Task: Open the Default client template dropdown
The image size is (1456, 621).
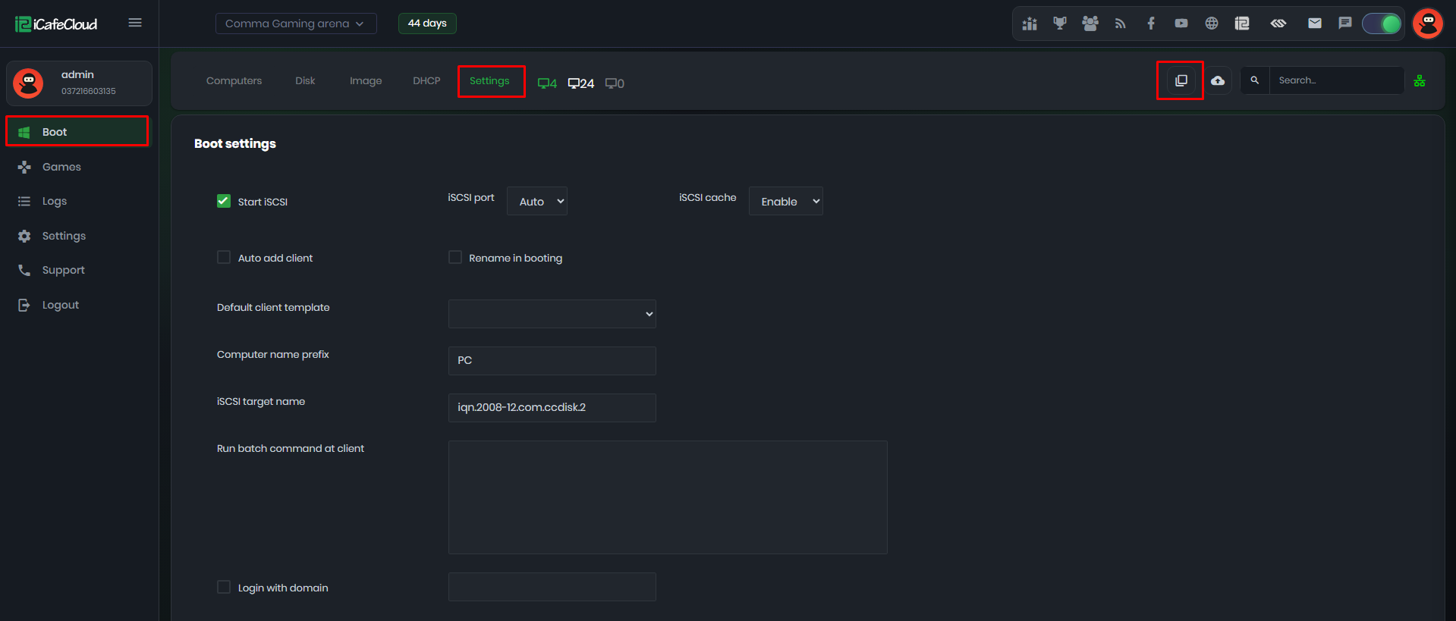Action: pos(552,314)
